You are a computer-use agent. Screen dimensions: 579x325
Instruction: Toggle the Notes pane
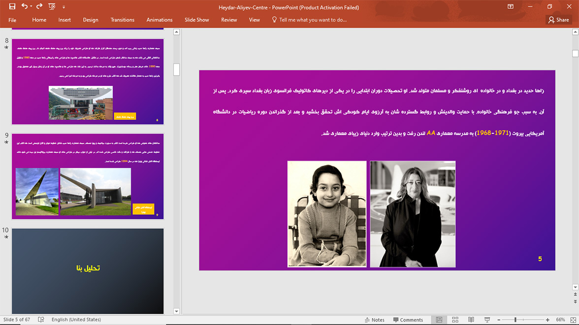click(374, 320)
